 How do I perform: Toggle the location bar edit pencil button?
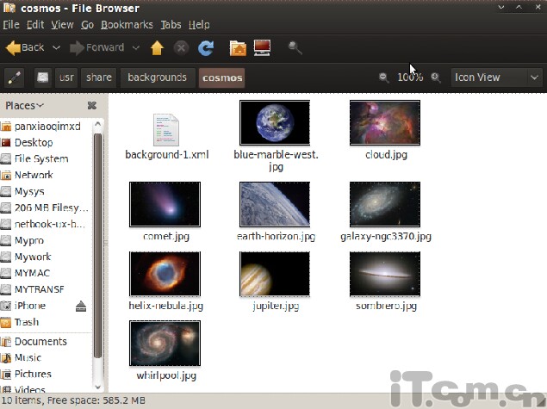(x=15, y=77)
